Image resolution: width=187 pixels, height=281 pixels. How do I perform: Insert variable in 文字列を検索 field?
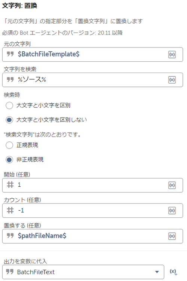(172, 80)
